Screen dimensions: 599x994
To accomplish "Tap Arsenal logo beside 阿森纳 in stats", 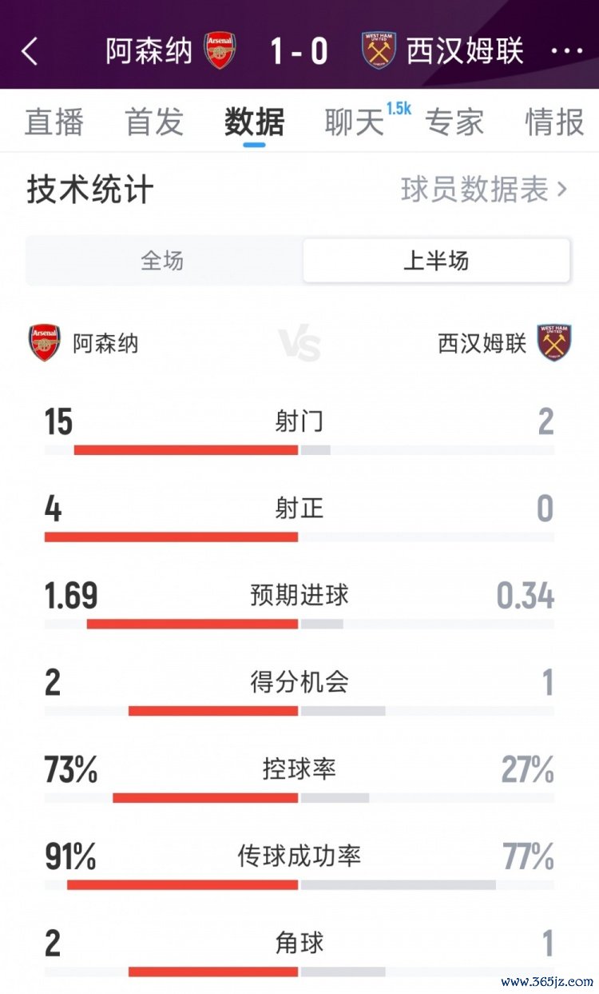I will (44, 343).
